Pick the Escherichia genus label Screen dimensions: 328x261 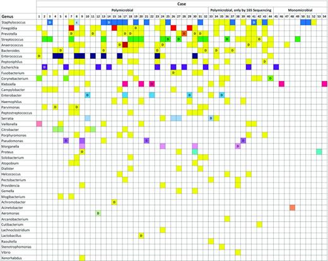point(10,68)
